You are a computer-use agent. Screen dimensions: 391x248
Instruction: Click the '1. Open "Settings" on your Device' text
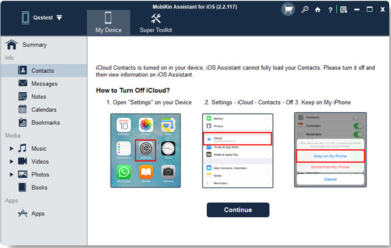pyautogui.click(x=149, y=102)
